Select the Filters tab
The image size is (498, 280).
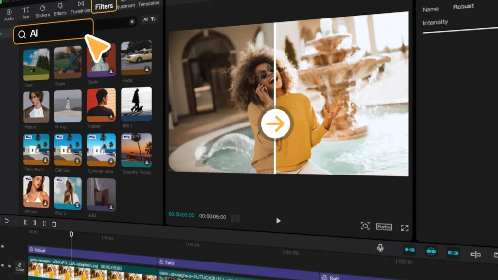coord(104,6)
